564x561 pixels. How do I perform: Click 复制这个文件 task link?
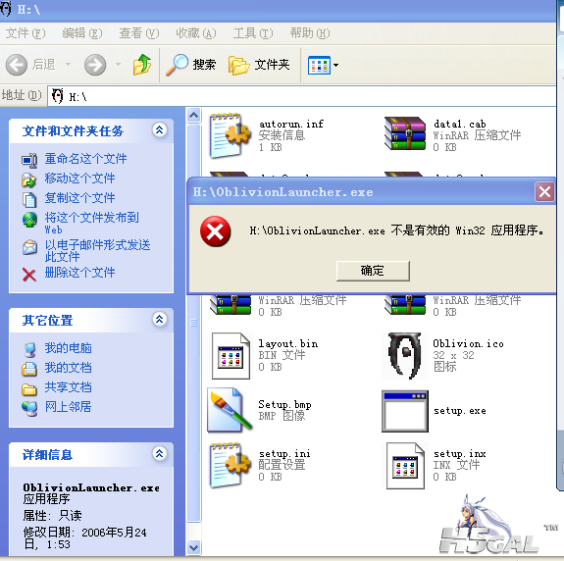79,198
